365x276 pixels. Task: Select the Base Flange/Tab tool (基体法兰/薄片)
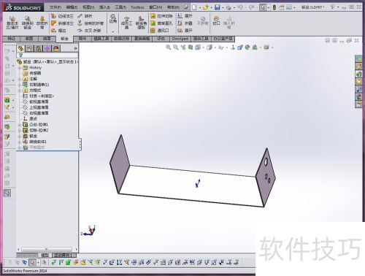[12, 23]
